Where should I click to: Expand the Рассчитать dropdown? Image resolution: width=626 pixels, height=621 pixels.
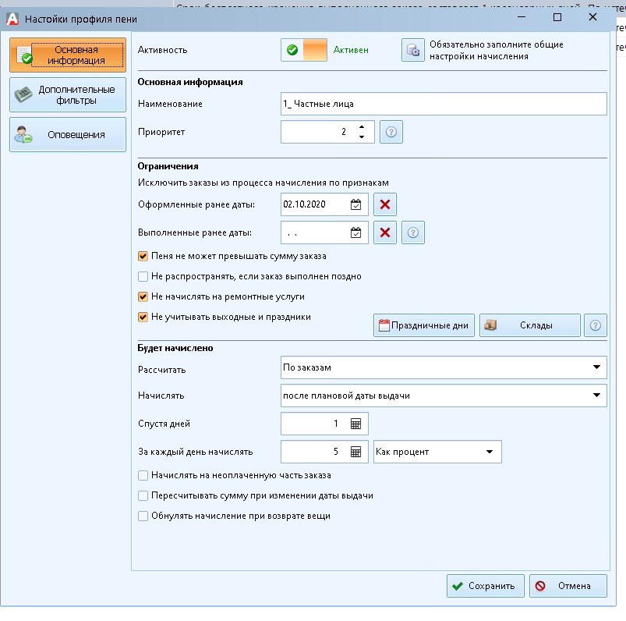[x=596, y=367]
